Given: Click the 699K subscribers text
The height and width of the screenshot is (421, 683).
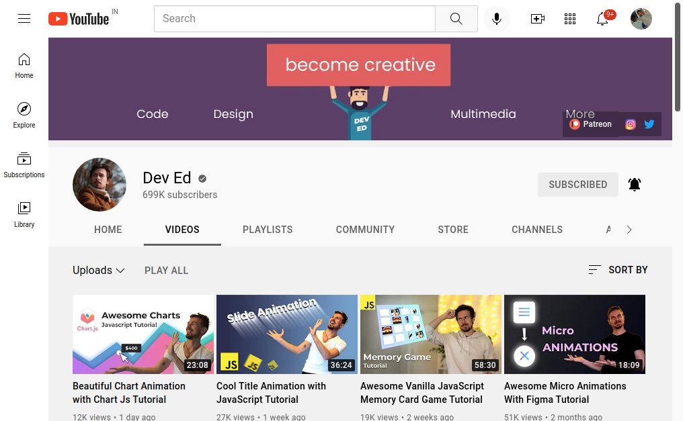Looking at the screenshot, I should pyautogui.click(x=180, y=195).
